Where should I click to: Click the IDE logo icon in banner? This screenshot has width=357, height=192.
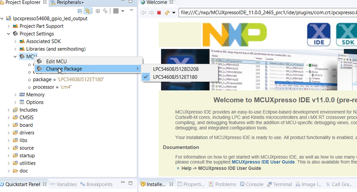(x=319, y=35)
